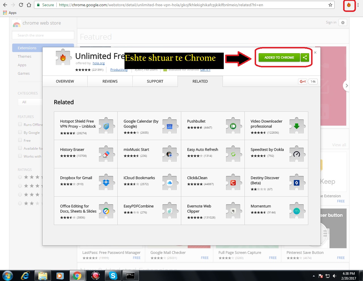Open the categories All dropdown
Image resolution: width=363 pixels, height=281 pixels.
(x=30, y=102)
